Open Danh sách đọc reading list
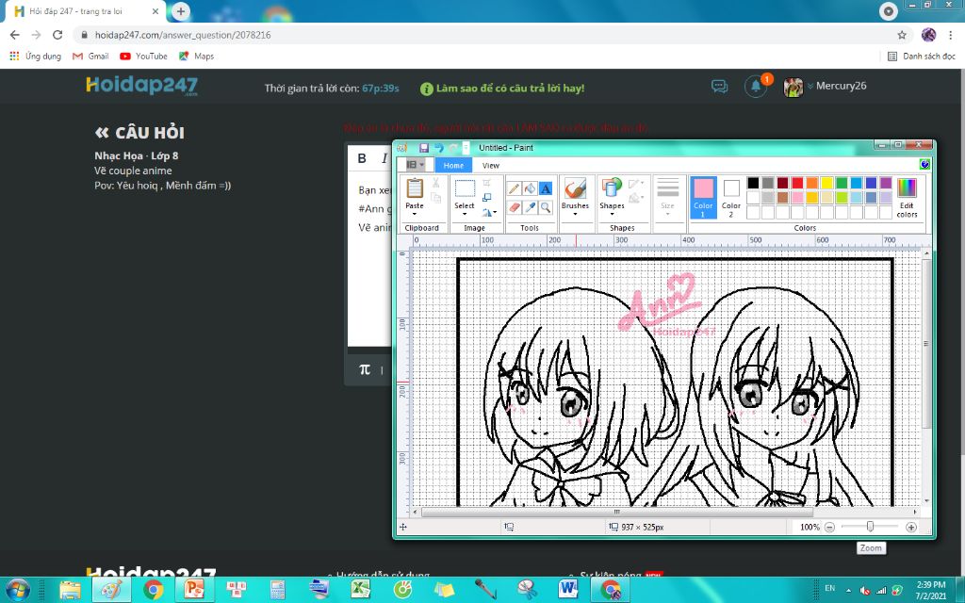This screenshot has height=603, width=965. pyautogui.click(x=922, y=56)
